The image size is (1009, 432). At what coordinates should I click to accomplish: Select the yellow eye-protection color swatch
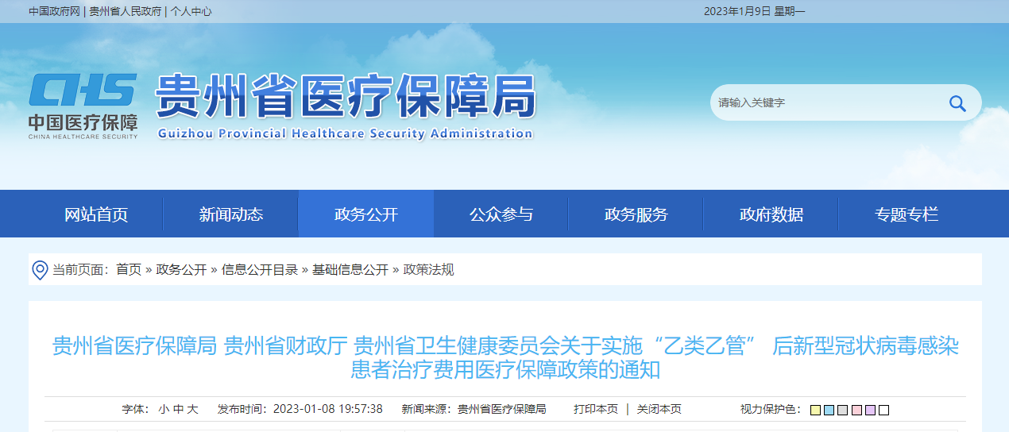(815, 410)
